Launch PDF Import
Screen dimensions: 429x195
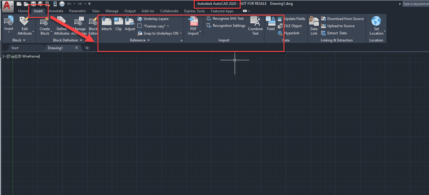(x=193, y=24)
